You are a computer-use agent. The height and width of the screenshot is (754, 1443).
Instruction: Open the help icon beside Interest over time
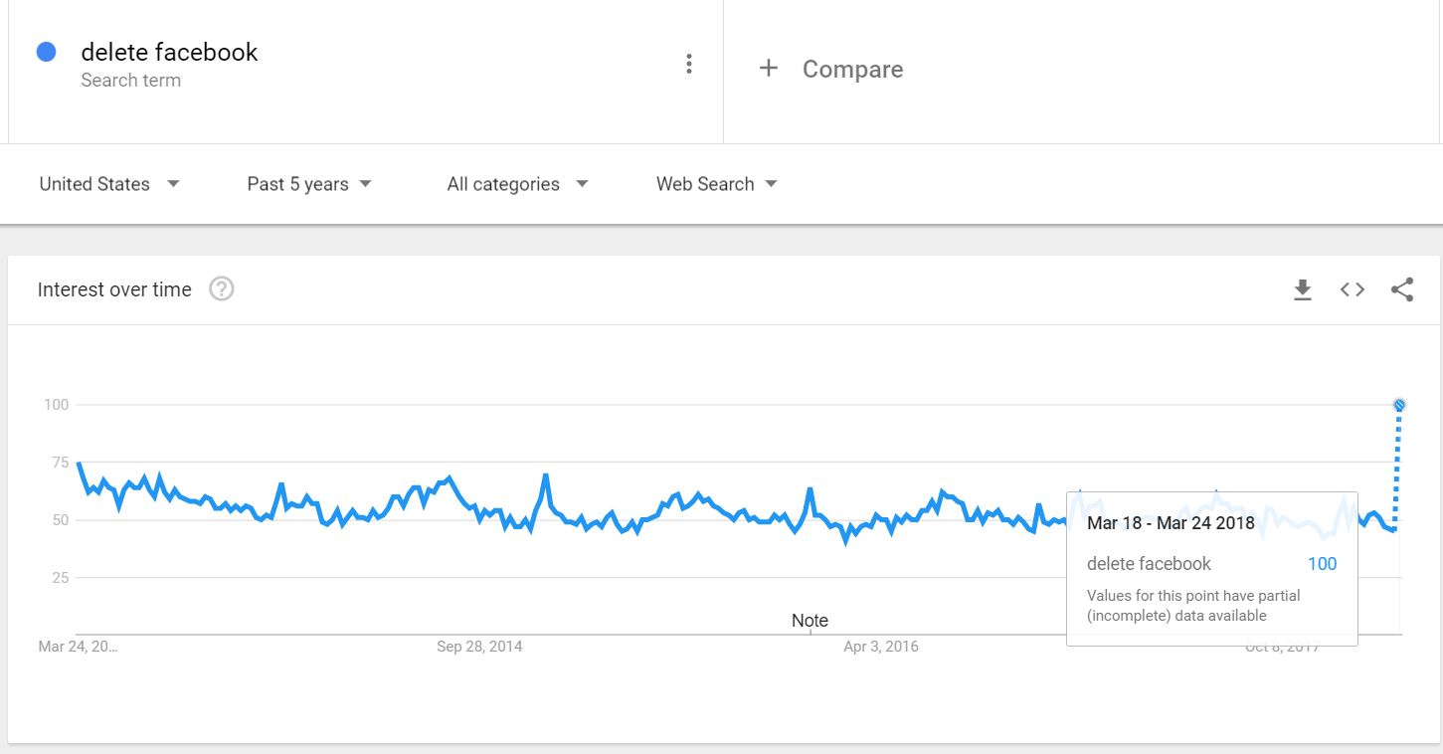click(222, 289)
